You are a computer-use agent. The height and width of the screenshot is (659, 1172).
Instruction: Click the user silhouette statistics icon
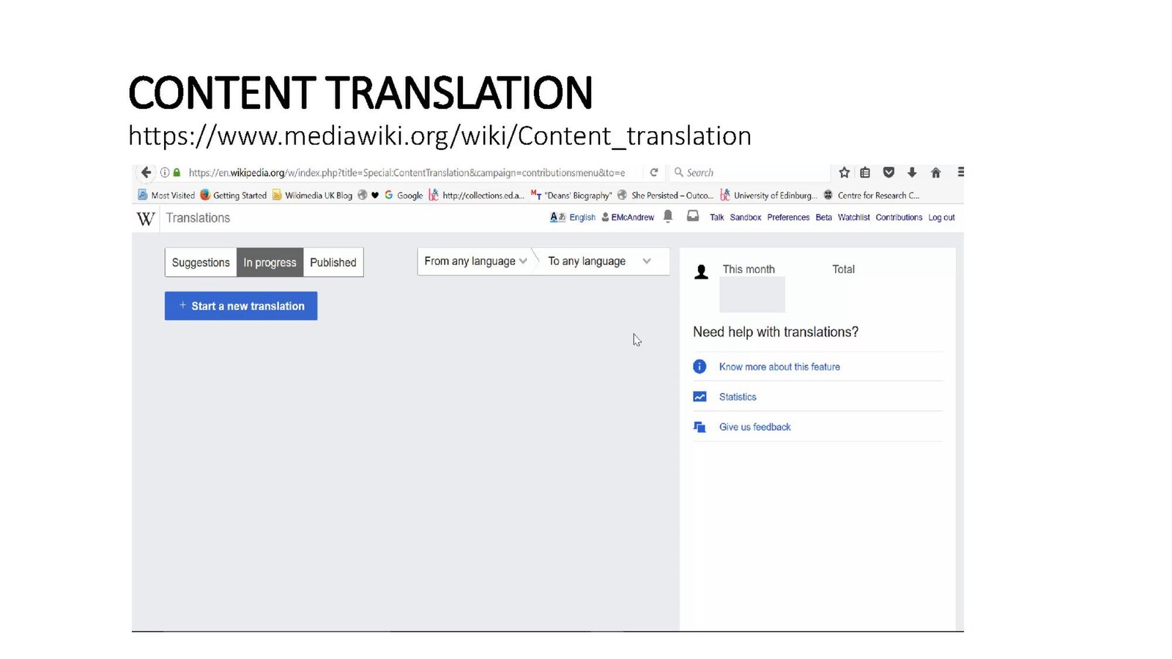pyautogui.click(x=701, y=272)
